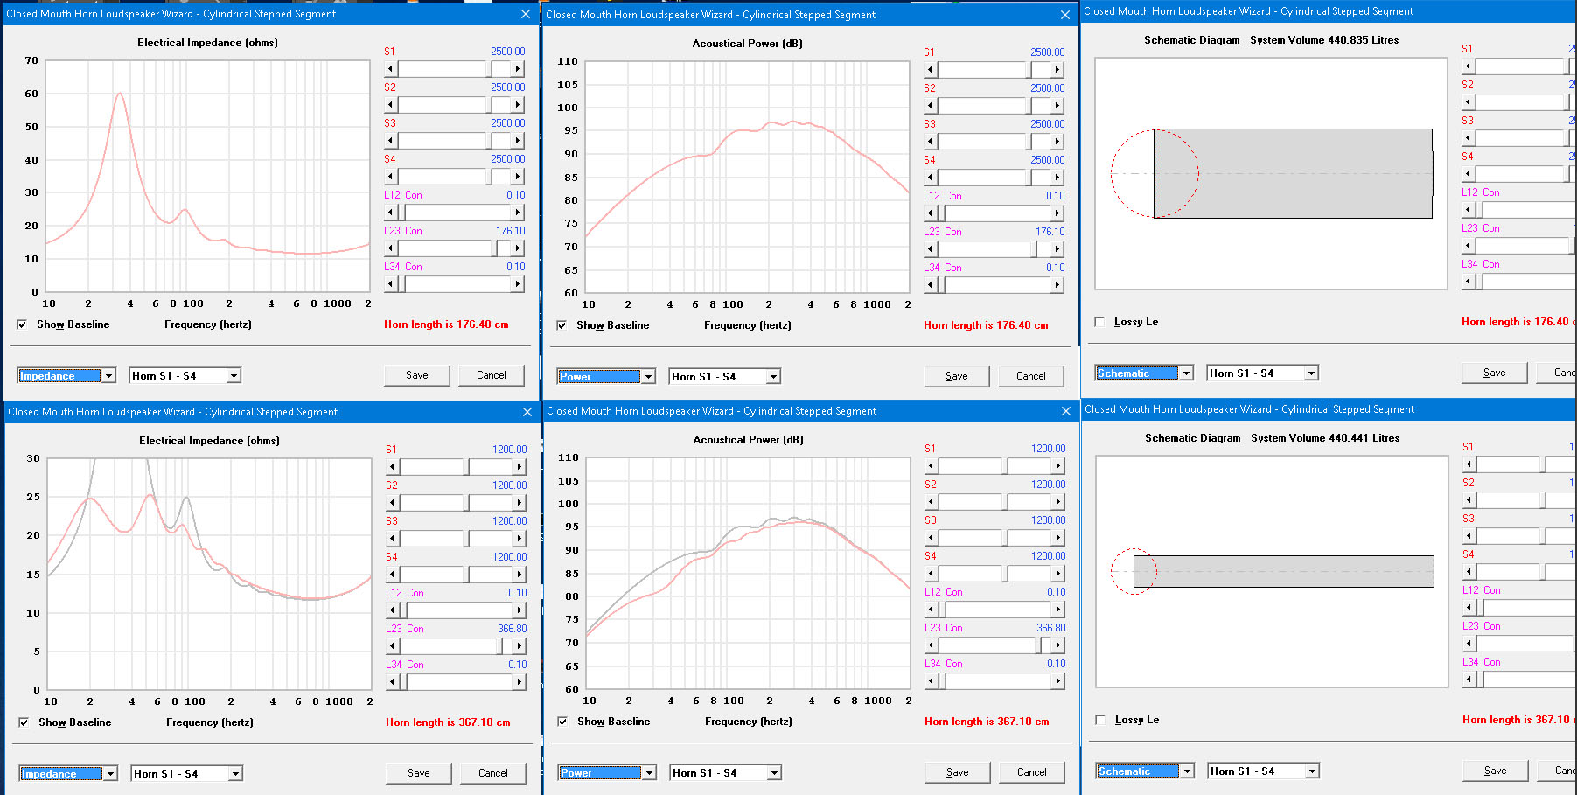Screen dimensions: 1577x795
Task: Increase S2 with right arrow, 176.40 cm Power window
Action: coord(1057,106)
